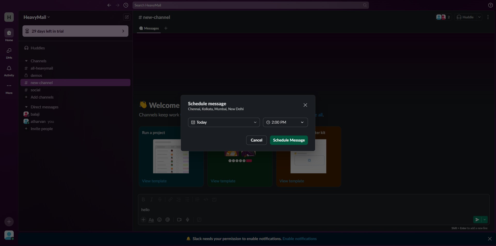Screen dimensions: 496x246
Task: Toggle bold formatting in composer
Action: coord(143,199)
